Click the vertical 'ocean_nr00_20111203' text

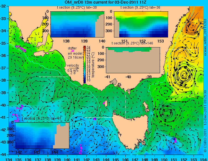[205, 37]
